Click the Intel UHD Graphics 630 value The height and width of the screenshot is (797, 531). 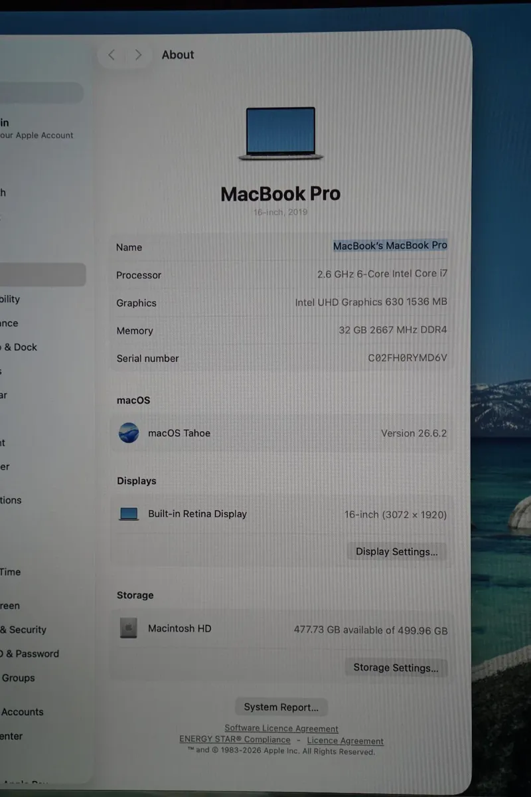[x=371, y=302]
